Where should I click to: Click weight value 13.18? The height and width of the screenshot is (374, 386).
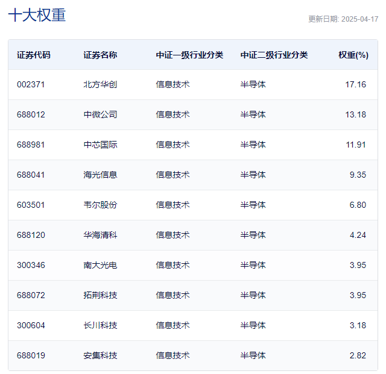[x=356, y=114]
